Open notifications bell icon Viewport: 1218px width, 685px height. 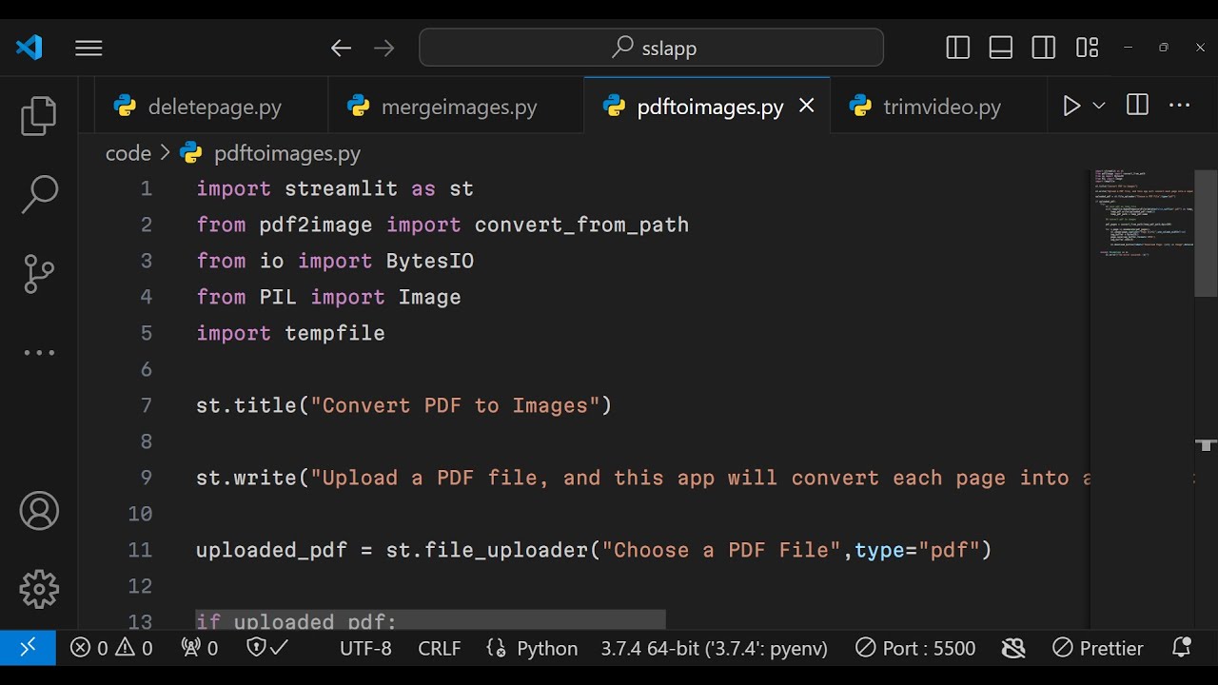(x=1182, y=648)
